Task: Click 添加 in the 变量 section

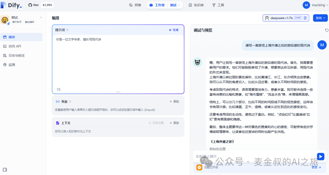Action: point(174,101)
